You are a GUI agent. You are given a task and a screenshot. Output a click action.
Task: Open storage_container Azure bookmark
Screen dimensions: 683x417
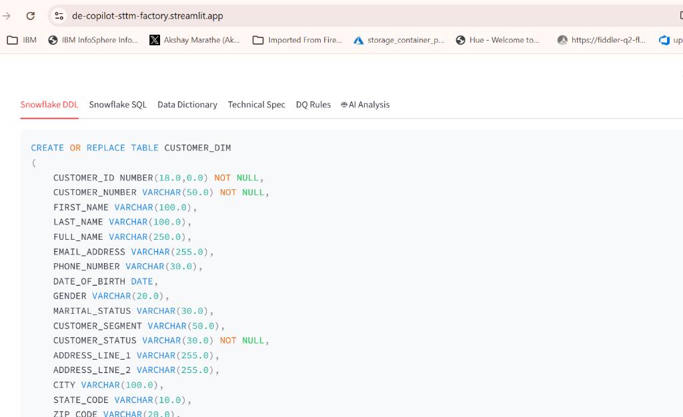(x=399, y=40)
